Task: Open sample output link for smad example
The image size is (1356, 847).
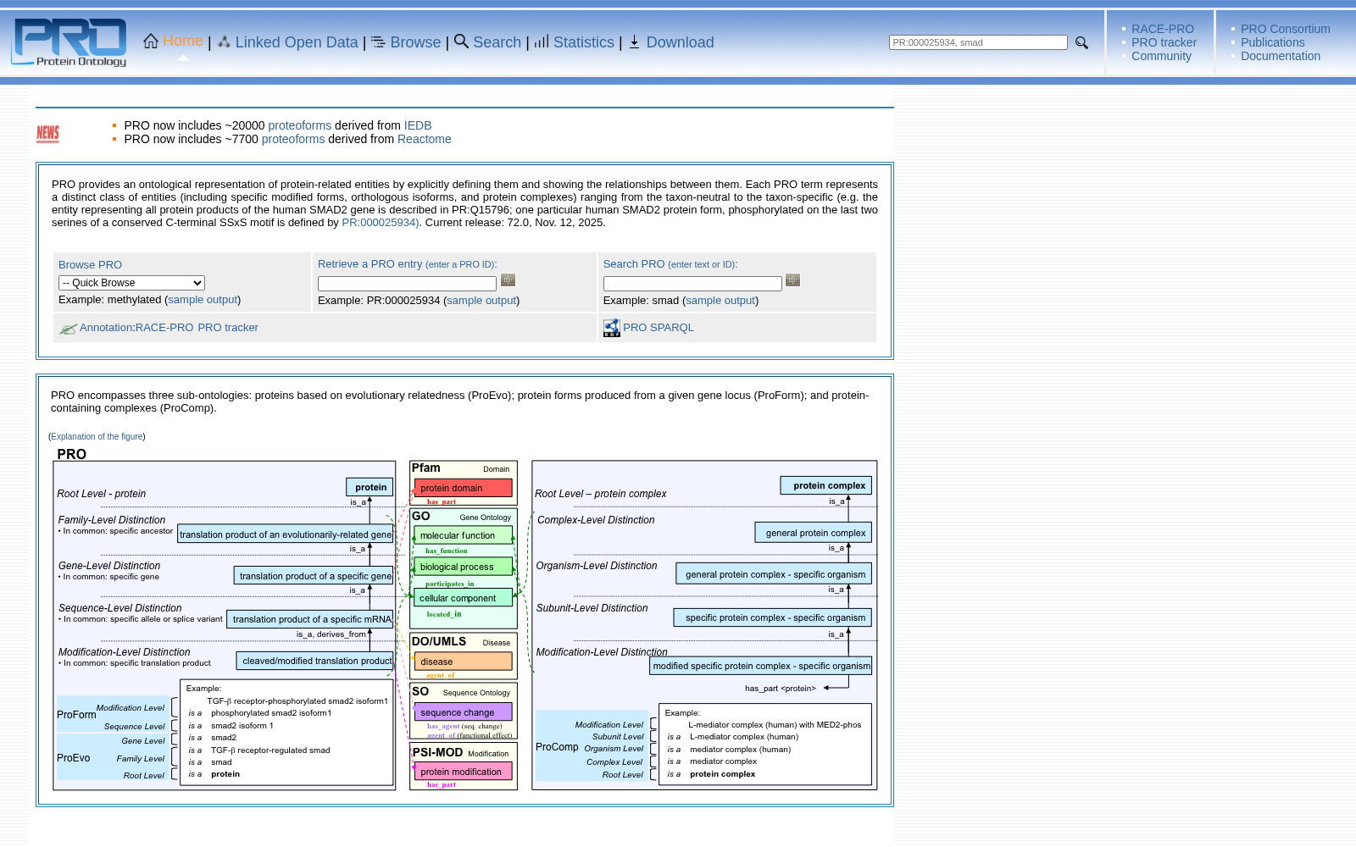Action: pos(720,301)
